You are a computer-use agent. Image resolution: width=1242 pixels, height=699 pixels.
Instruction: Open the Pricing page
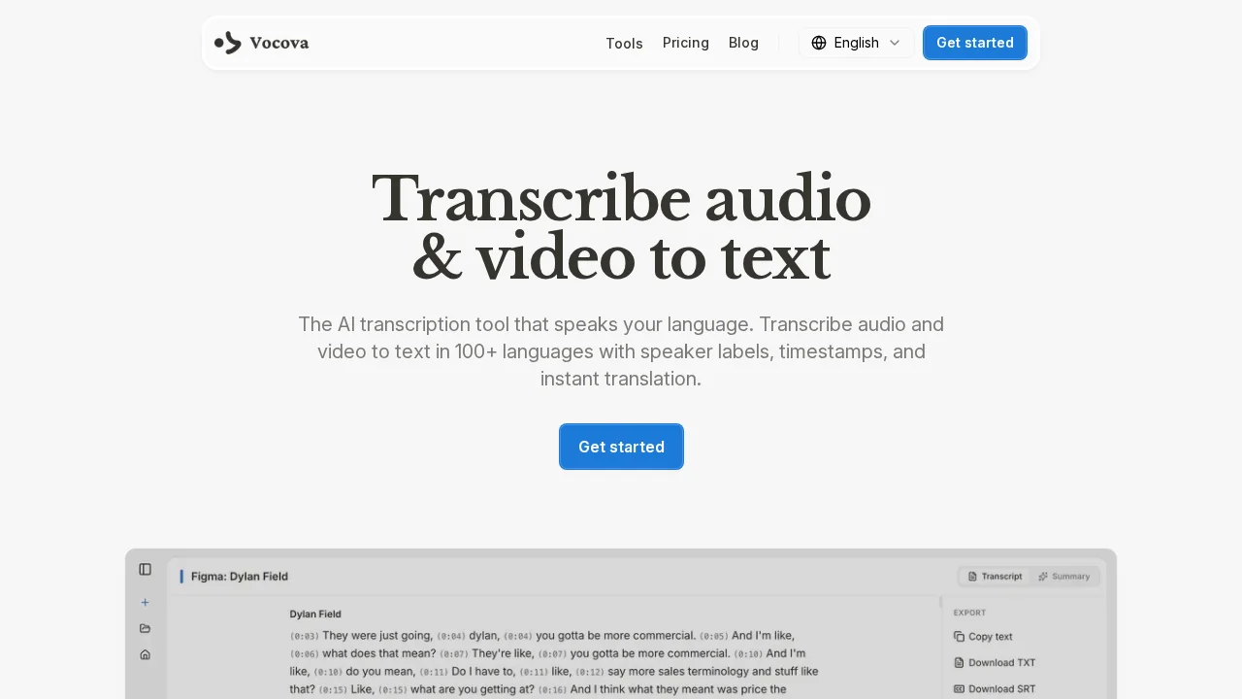(x=686, y=43)
